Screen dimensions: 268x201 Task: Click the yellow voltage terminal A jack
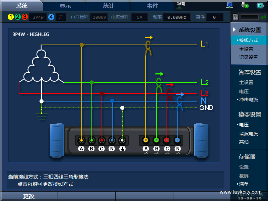81,140
